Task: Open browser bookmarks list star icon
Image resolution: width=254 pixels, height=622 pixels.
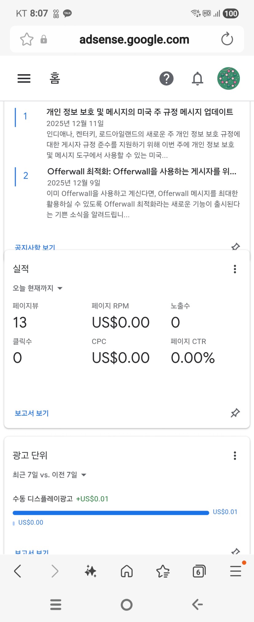Action: 163,571
